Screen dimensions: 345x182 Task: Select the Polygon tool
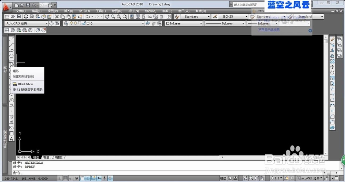pyautogui.click(x=11, y=56)
